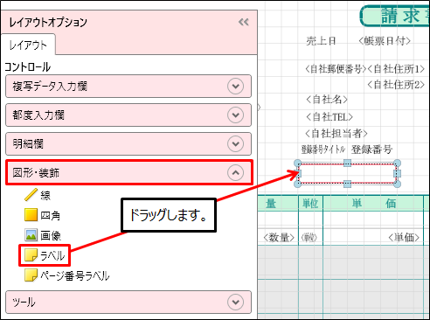Image resolution: width=430 pixels, height=320 pixels.
Task: Click the 複写データ入力欄 section title
Action: (x=50, y=87)
